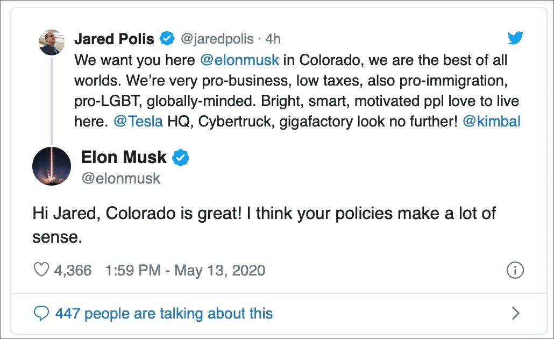Follow the @Tesla mention link
This screenshot has width=554, height=339.
[138, 121]
